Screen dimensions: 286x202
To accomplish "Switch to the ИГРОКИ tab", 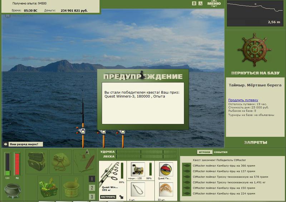I will tap(204, 152).
